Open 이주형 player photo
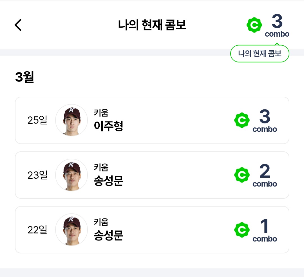This screenshot has width=304, height=277. click(x=71, y=120)
